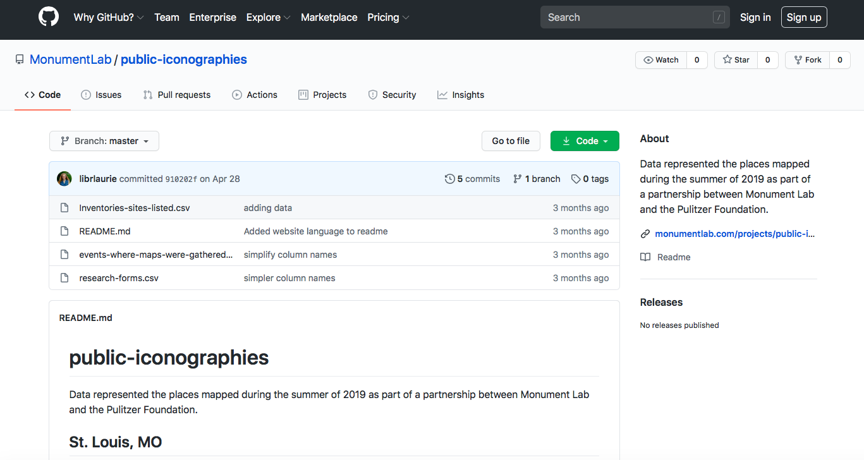Open monumentlab.com/projects link in About

click(735, 234)
